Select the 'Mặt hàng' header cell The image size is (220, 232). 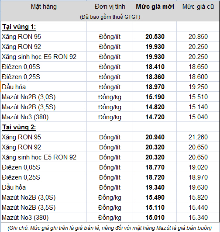click(44, 7)
